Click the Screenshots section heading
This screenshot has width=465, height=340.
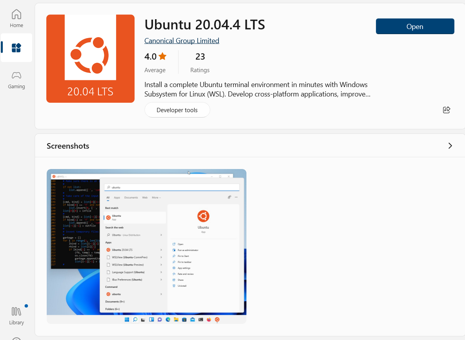(x=68, y=146)
